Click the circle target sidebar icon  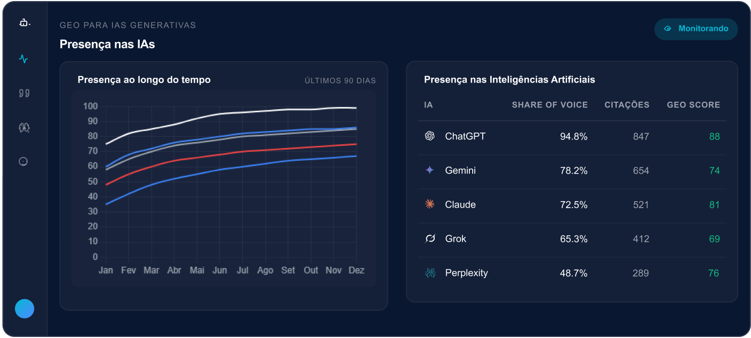(23, 161)
